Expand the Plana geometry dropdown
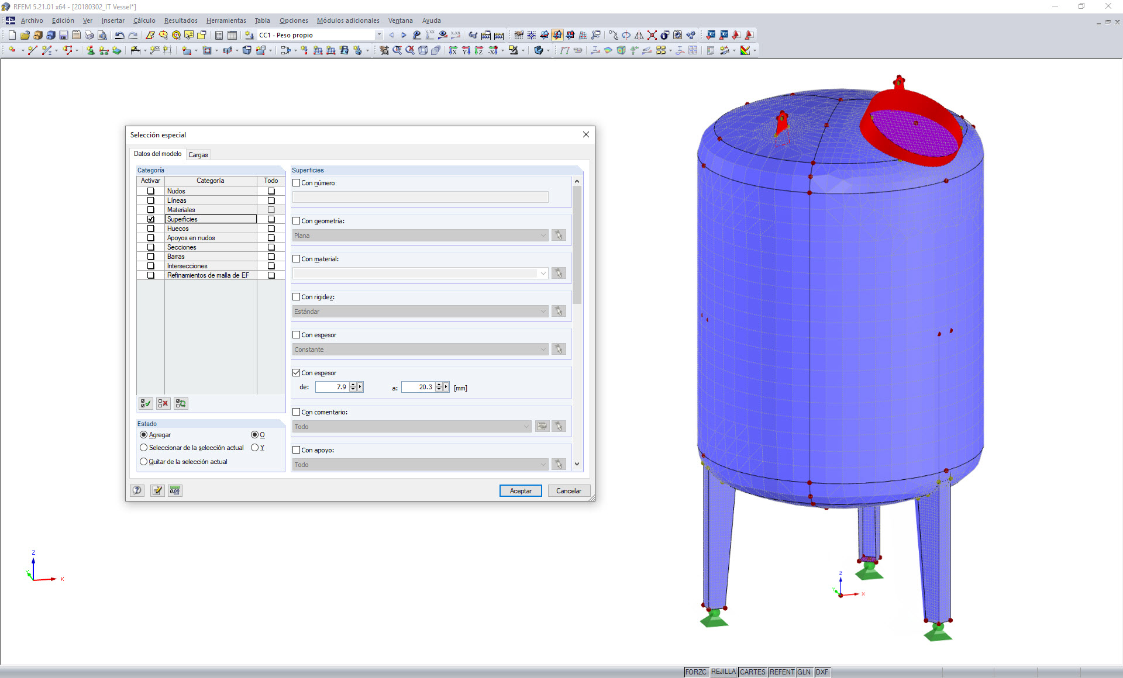The width and height of the screenshot is (1123, 678). point(543,236)
